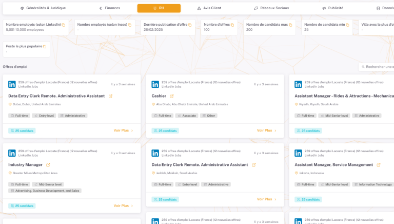Click 25 candidats badge on Cashier card
This screenshot has height=224, width=394.
(165, 130)
